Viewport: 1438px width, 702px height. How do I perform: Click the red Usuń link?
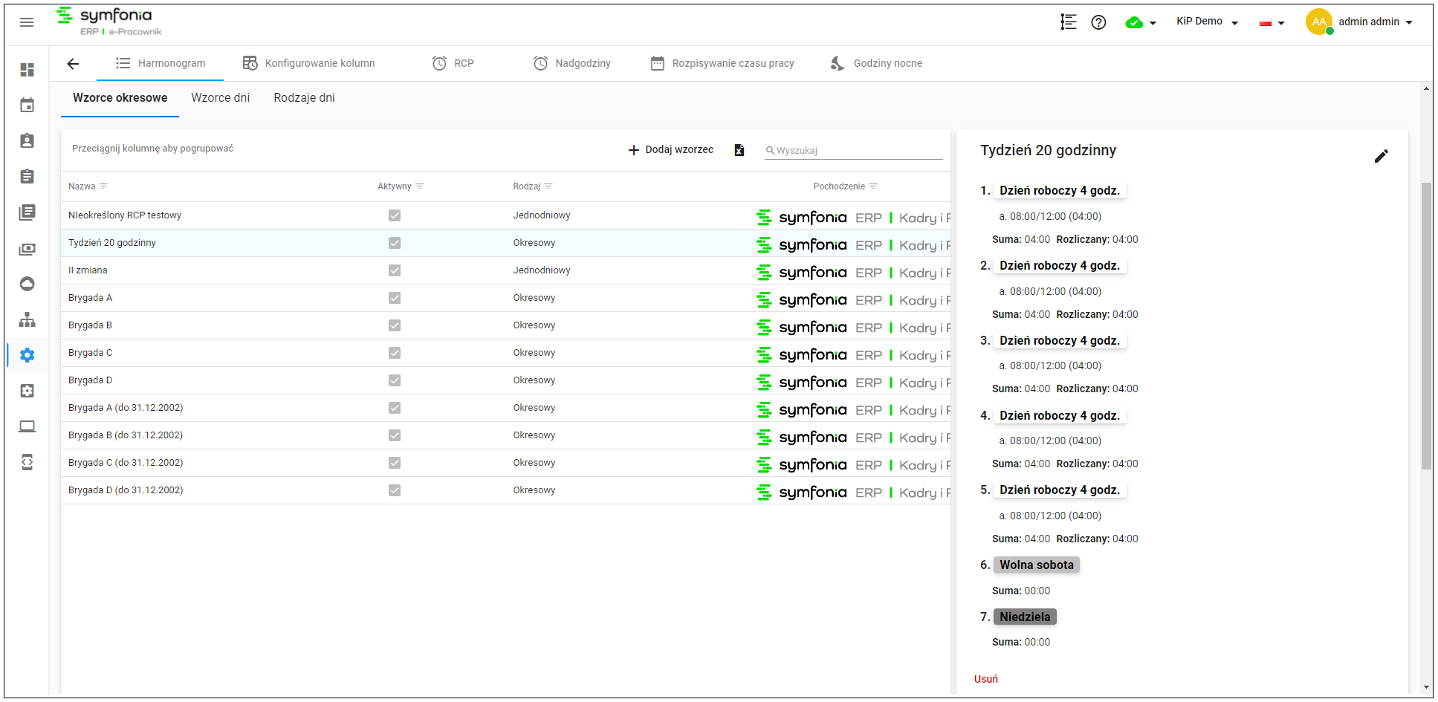point(986,679)
